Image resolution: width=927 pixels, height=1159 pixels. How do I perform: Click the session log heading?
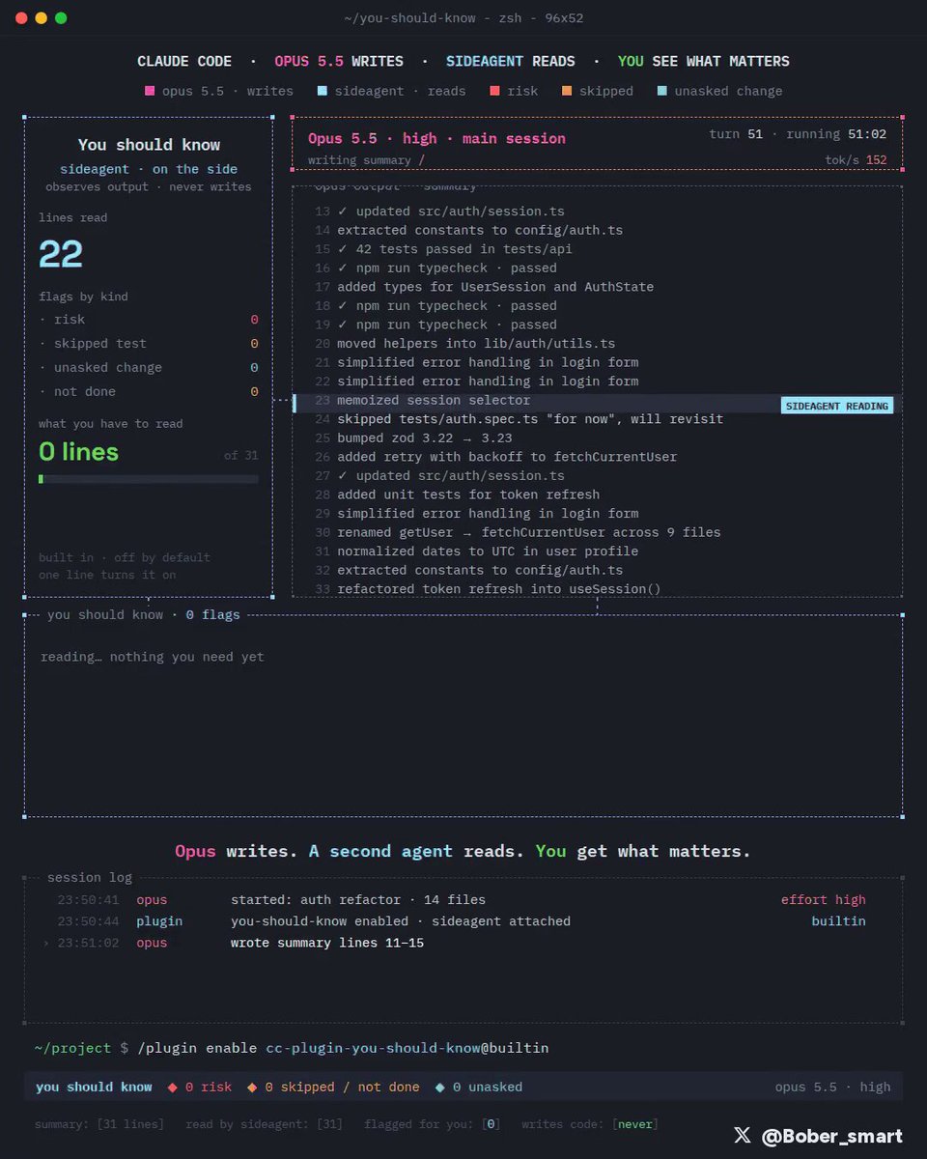pos(90,878)
